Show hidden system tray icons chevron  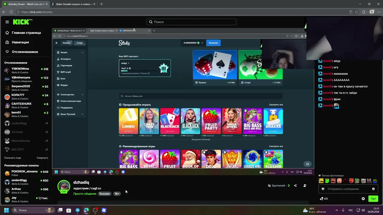337,210
